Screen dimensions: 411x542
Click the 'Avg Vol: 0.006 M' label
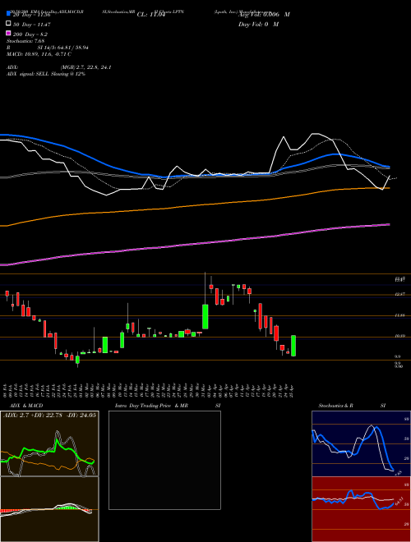coord(264,15)
